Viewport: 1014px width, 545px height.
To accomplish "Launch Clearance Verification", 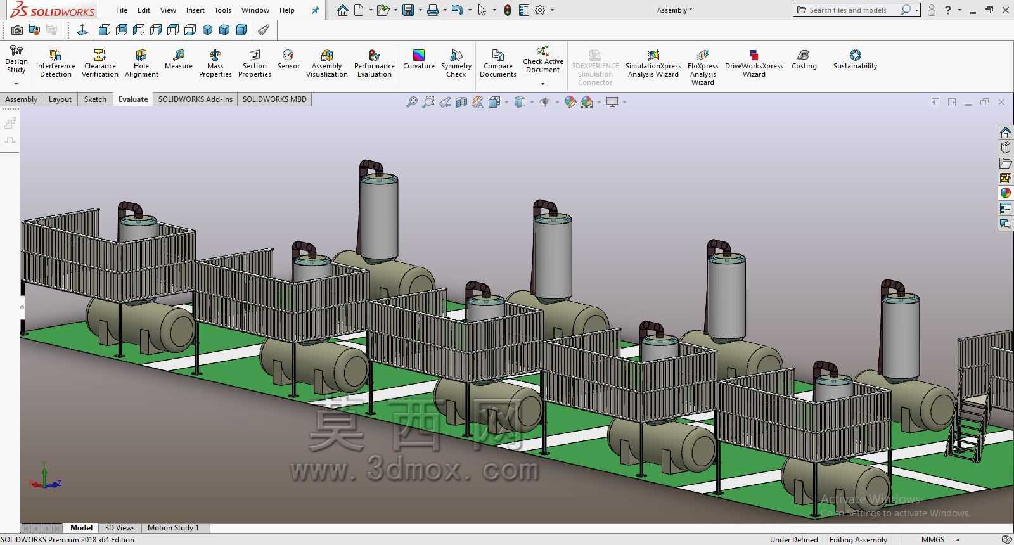I will (100, 63).
